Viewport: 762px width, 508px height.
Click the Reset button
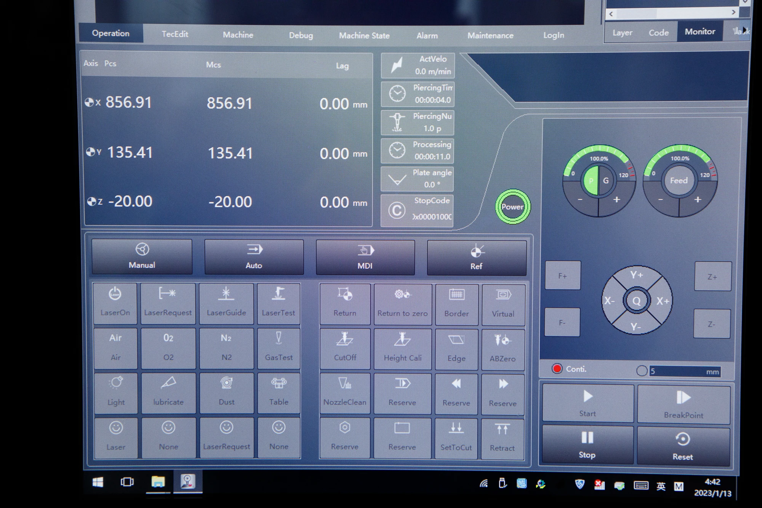[x=683, y=446]
